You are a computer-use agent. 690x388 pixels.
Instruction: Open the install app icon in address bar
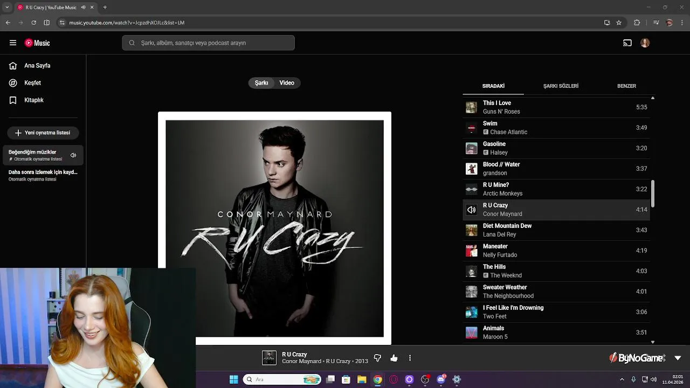pos(607,23)
